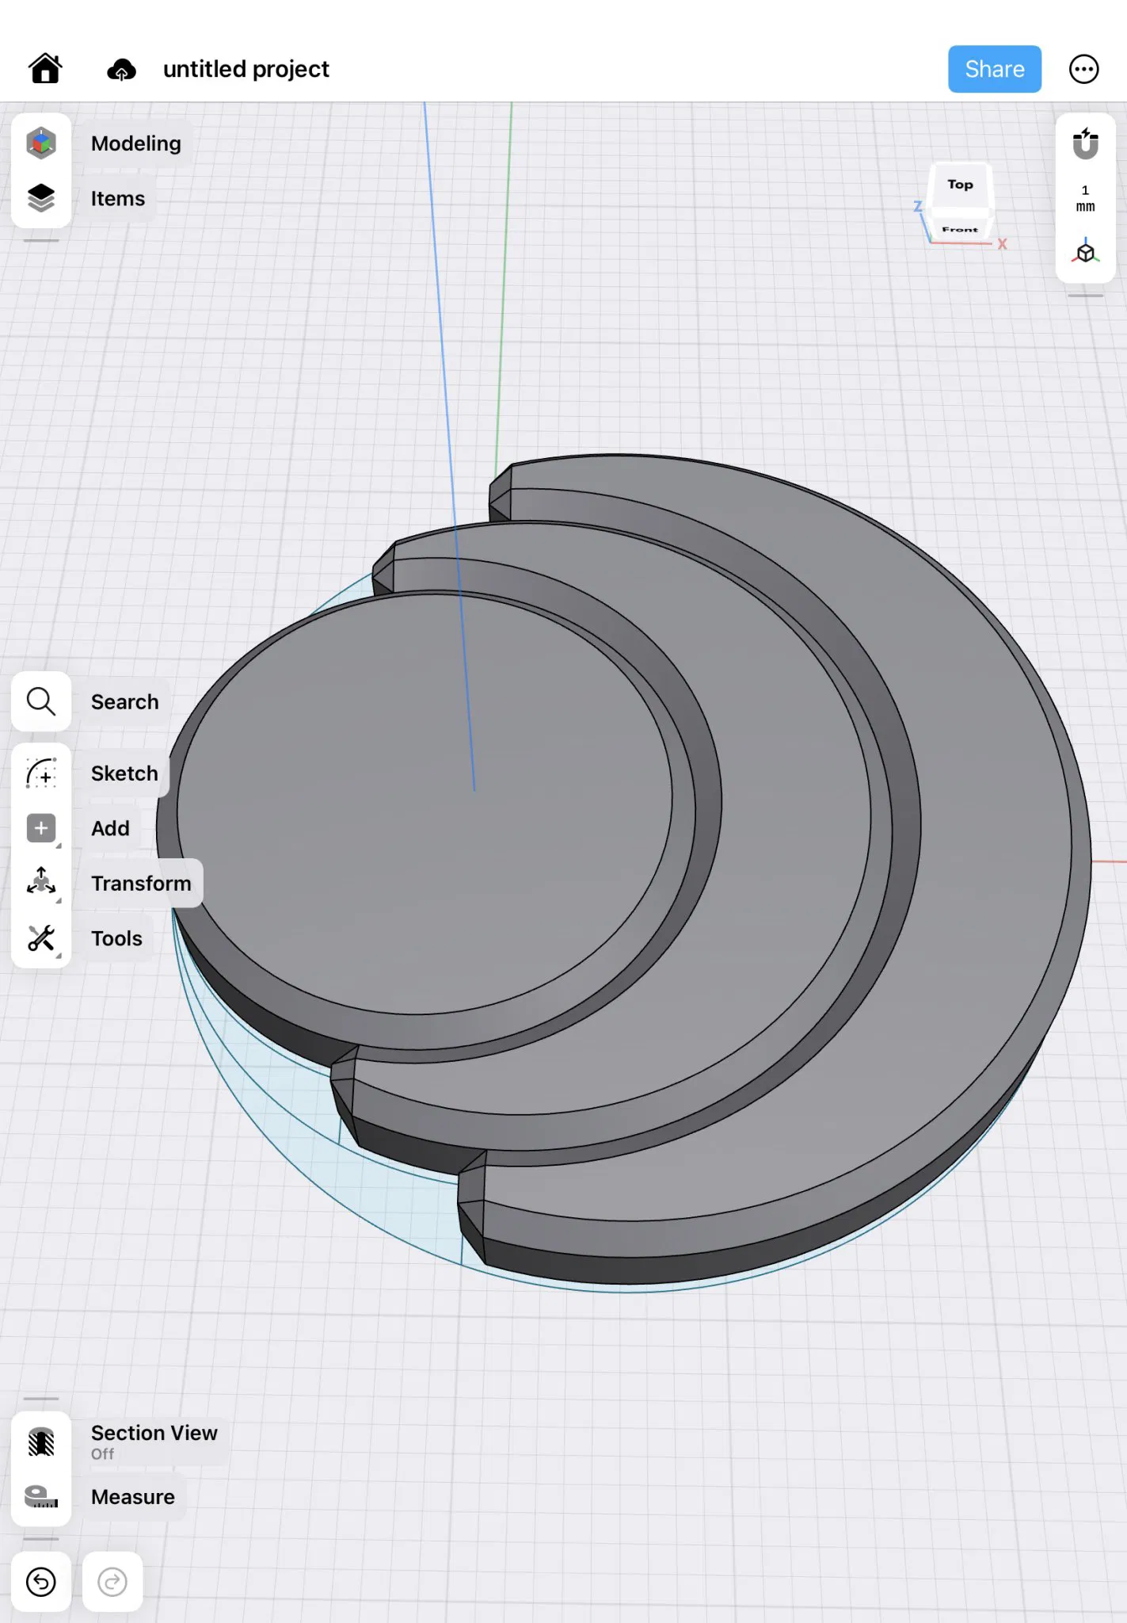Choose the Measure label
The width and height of the screenshot is (1127, 1623).
133,1496
